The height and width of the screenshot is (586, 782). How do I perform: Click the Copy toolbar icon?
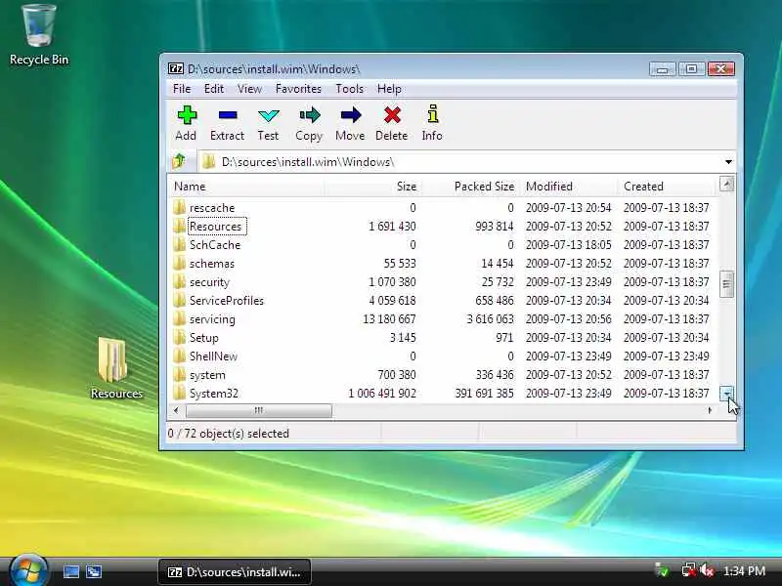click(309, 115)
